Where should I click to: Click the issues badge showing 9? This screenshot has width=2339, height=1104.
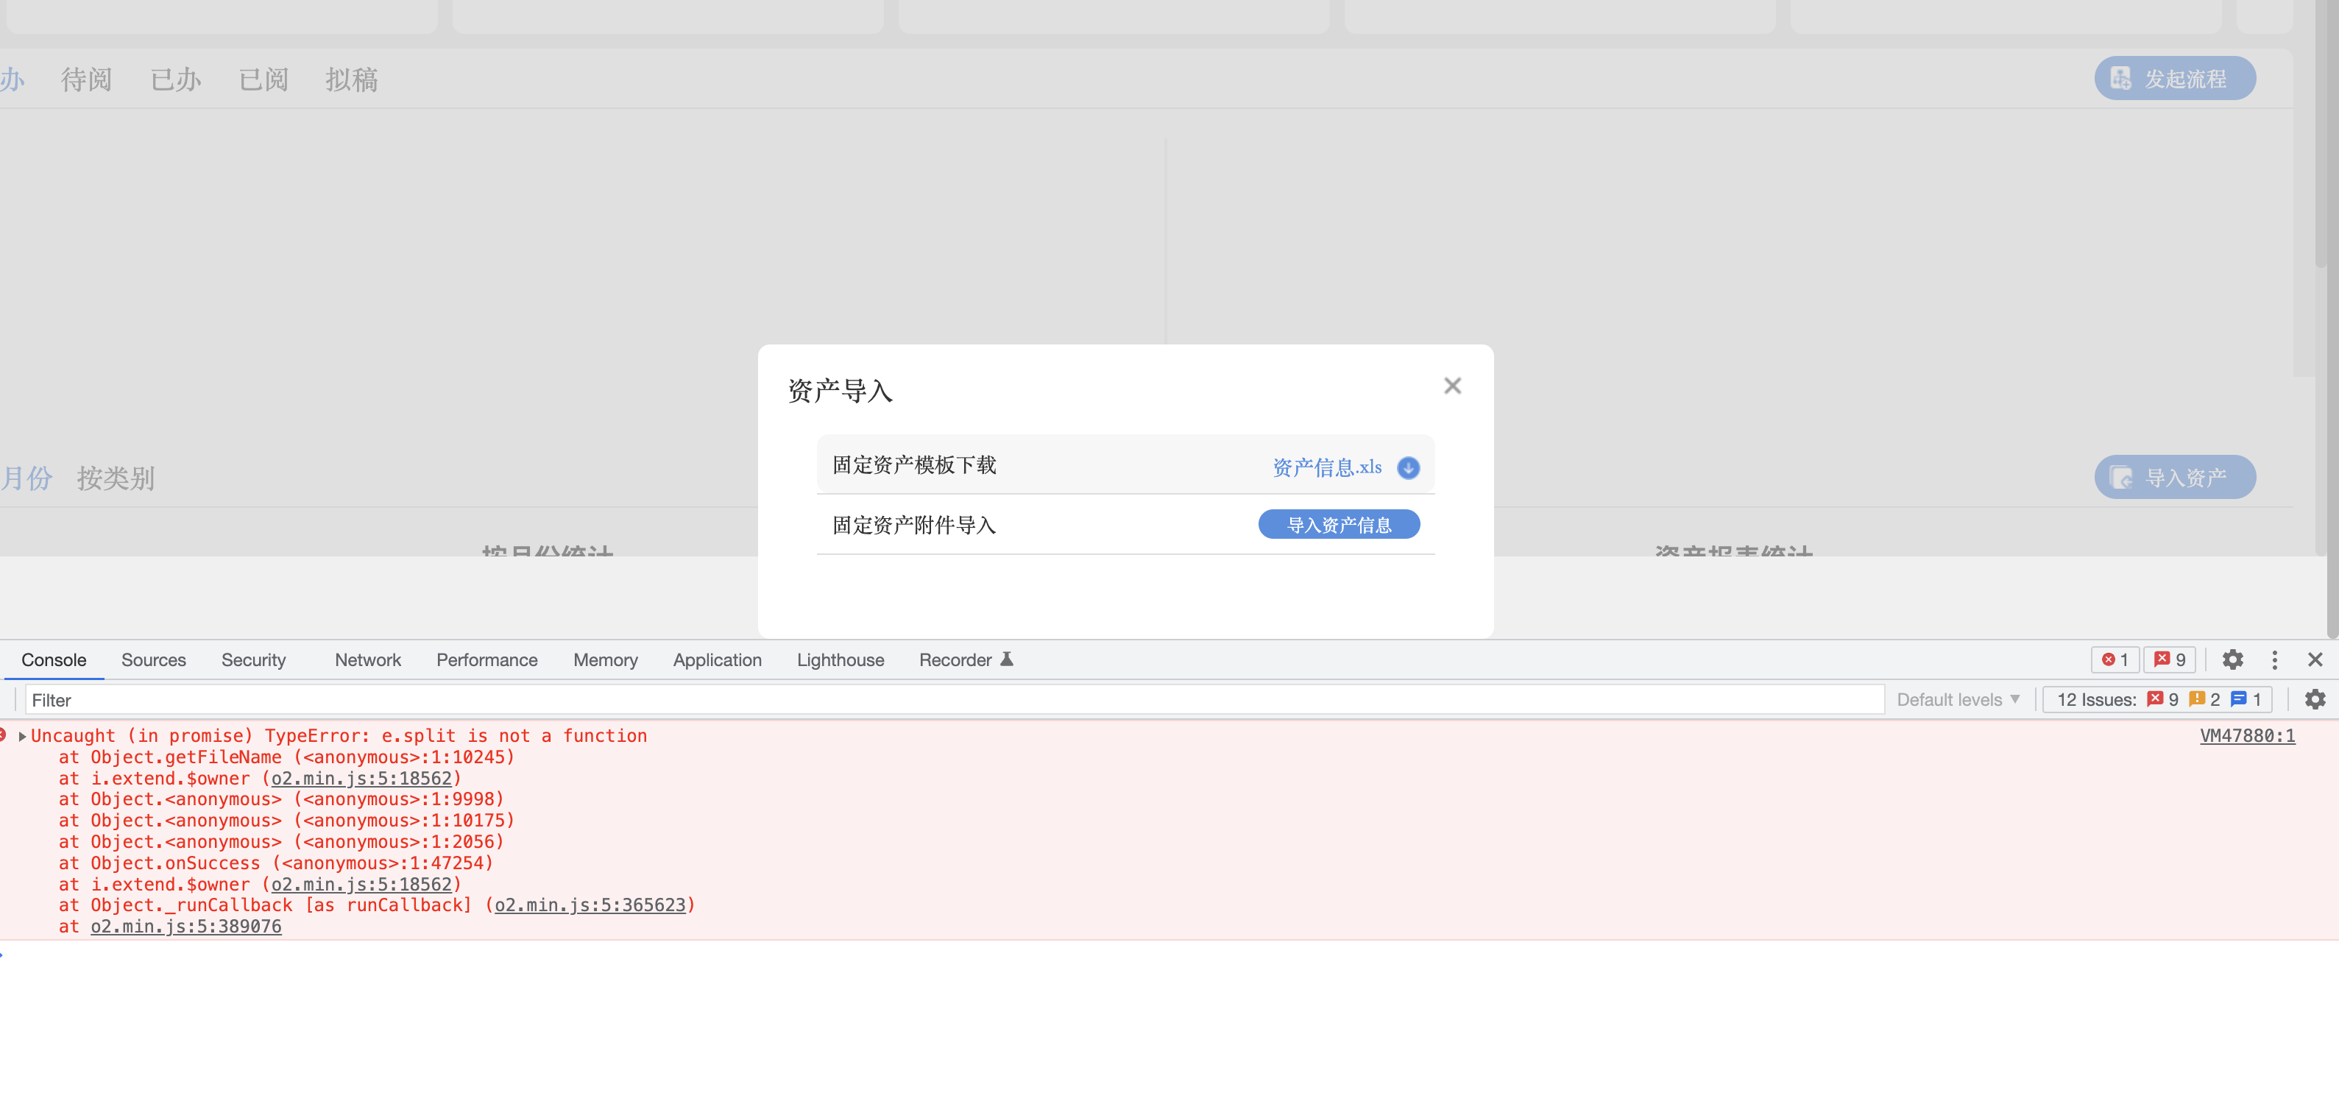tap(2169, 660)
